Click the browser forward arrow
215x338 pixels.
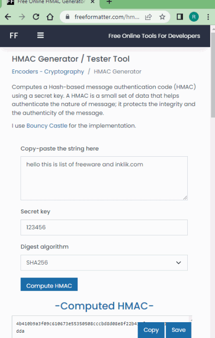coord(22,17)
